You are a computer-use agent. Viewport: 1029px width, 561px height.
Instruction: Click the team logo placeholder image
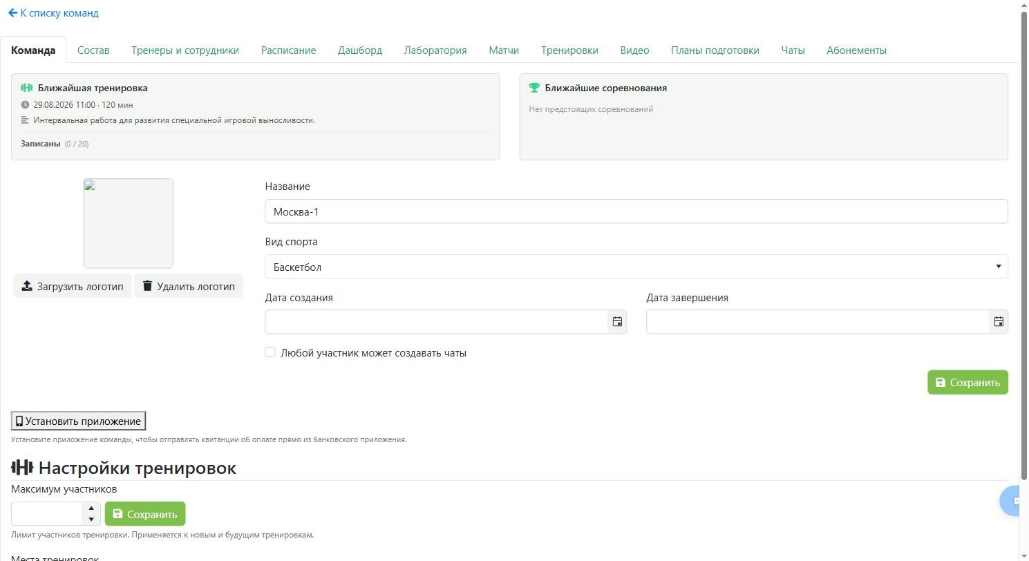coord(129,223)
